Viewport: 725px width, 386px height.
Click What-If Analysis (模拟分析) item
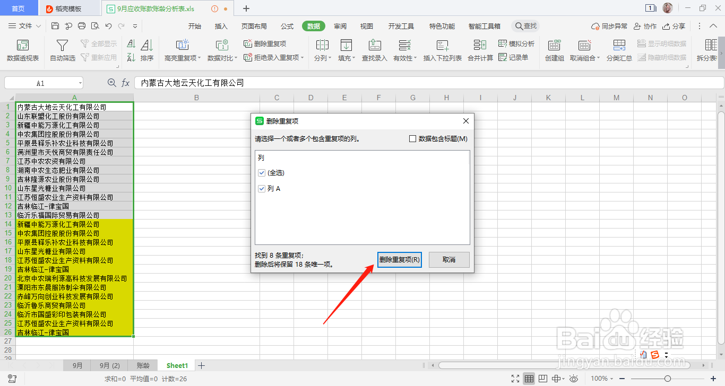pos(517,43)
